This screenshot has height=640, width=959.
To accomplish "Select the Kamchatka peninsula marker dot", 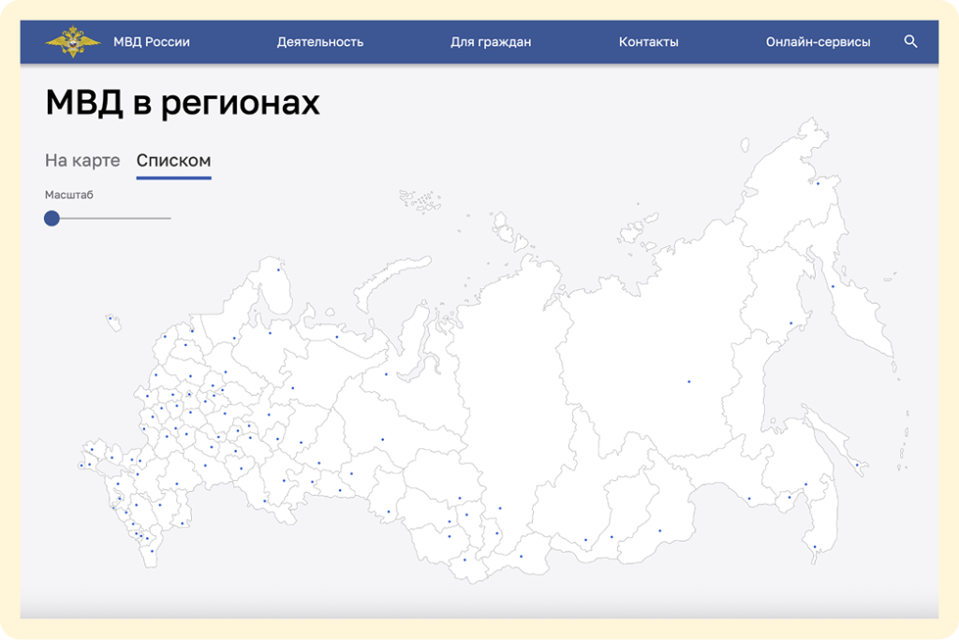I will [833, 286].
